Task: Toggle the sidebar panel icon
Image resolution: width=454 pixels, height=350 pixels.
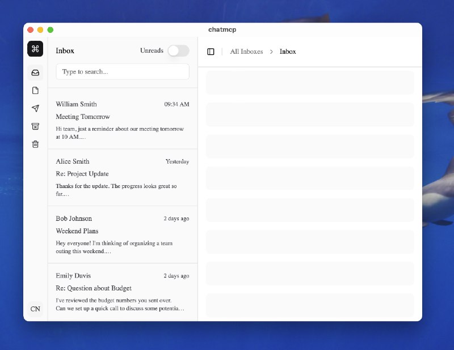Action: click(x=211, y=52)
